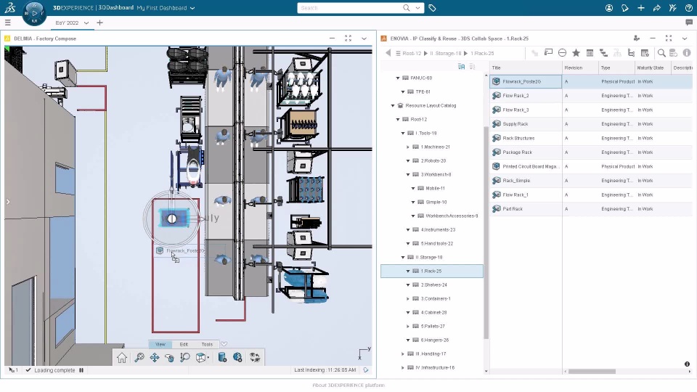Click the ENOVIA toolbar search magnifier

661,53
